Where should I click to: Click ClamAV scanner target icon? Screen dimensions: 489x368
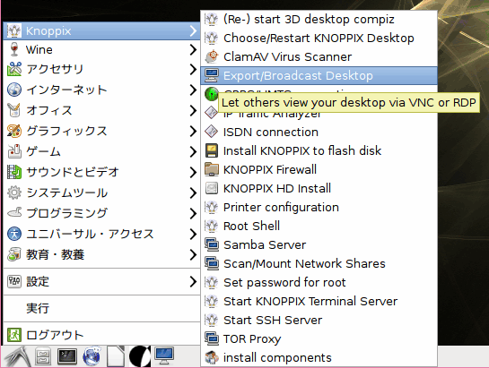point(212,56)
